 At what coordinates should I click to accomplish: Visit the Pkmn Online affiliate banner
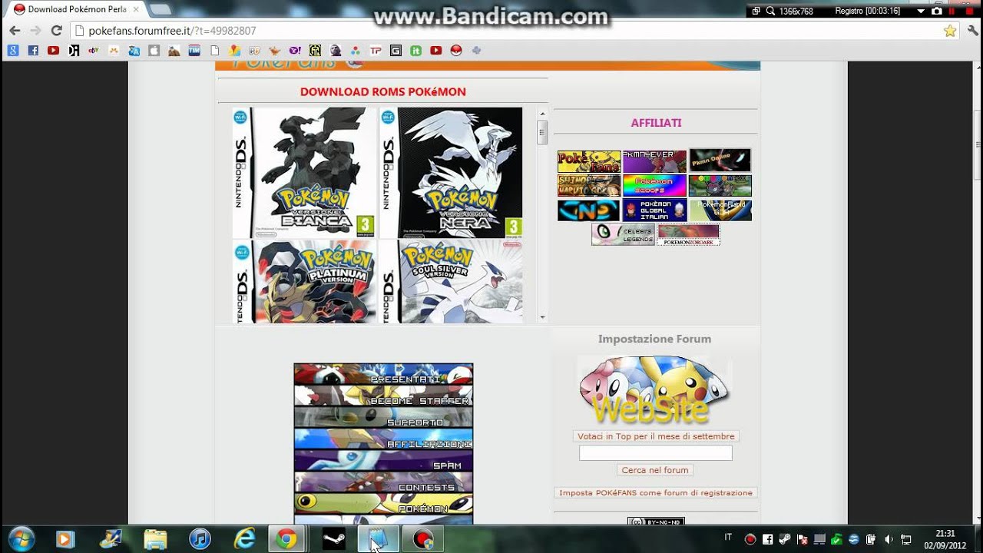point(720,160)
